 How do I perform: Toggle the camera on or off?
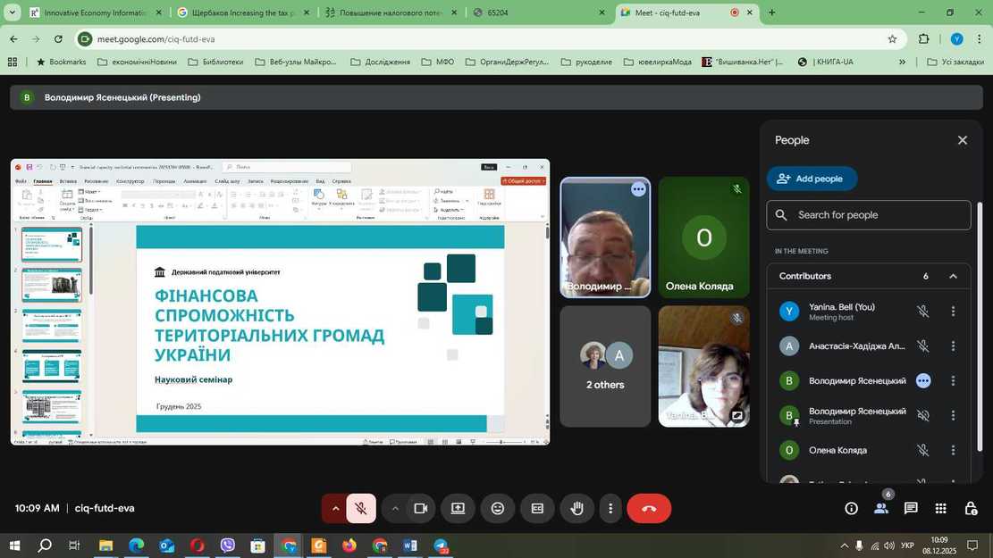[420, 508]
